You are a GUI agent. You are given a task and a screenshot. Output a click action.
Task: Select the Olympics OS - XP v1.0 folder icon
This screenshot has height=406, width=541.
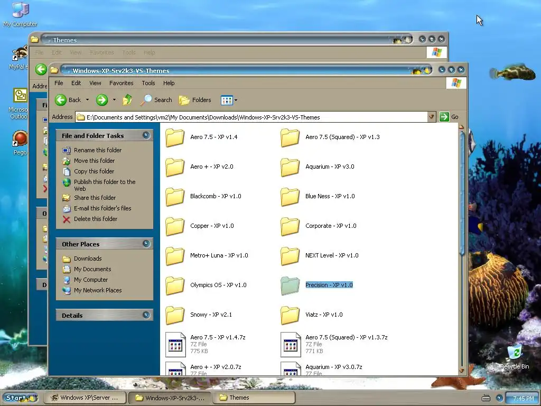[175, 286]
